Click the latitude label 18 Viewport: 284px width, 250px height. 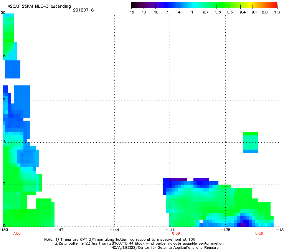[x=3, y=56]
